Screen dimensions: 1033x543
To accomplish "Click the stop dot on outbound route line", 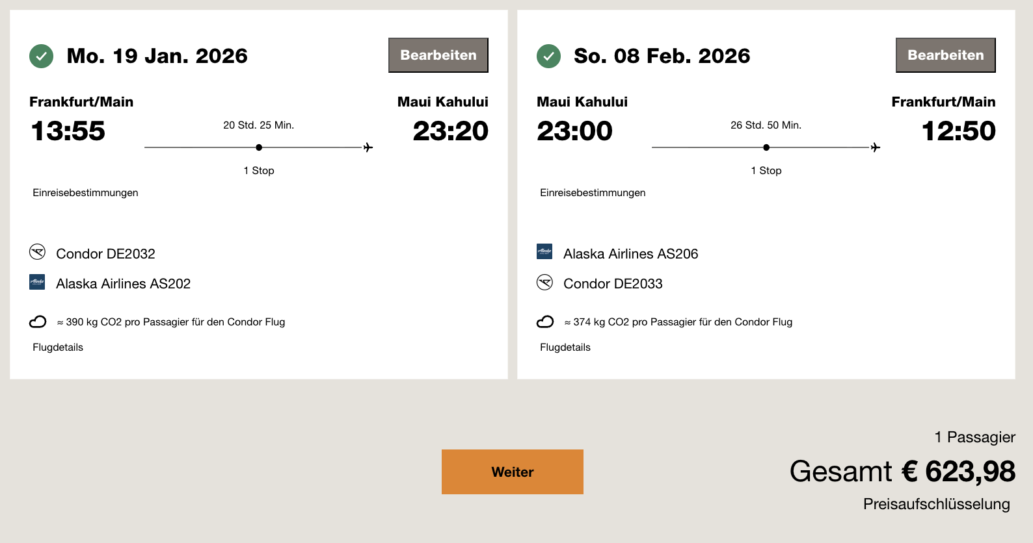I will tap(259, 147).
